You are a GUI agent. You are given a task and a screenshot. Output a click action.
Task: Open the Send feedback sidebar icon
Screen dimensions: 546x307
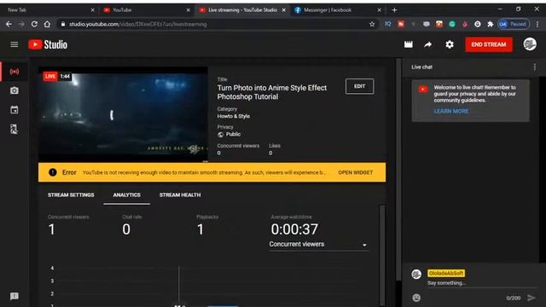pyautogui.click(x=15, y=296)
